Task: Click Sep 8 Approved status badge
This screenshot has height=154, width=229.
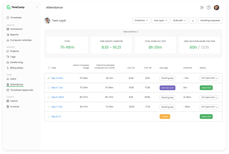Action: click(x=206, y=117)
